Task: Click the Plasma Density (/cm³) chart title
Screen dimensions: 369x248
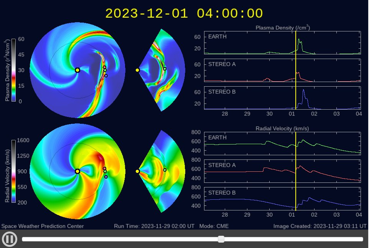Action: click(x=283, y=28)
